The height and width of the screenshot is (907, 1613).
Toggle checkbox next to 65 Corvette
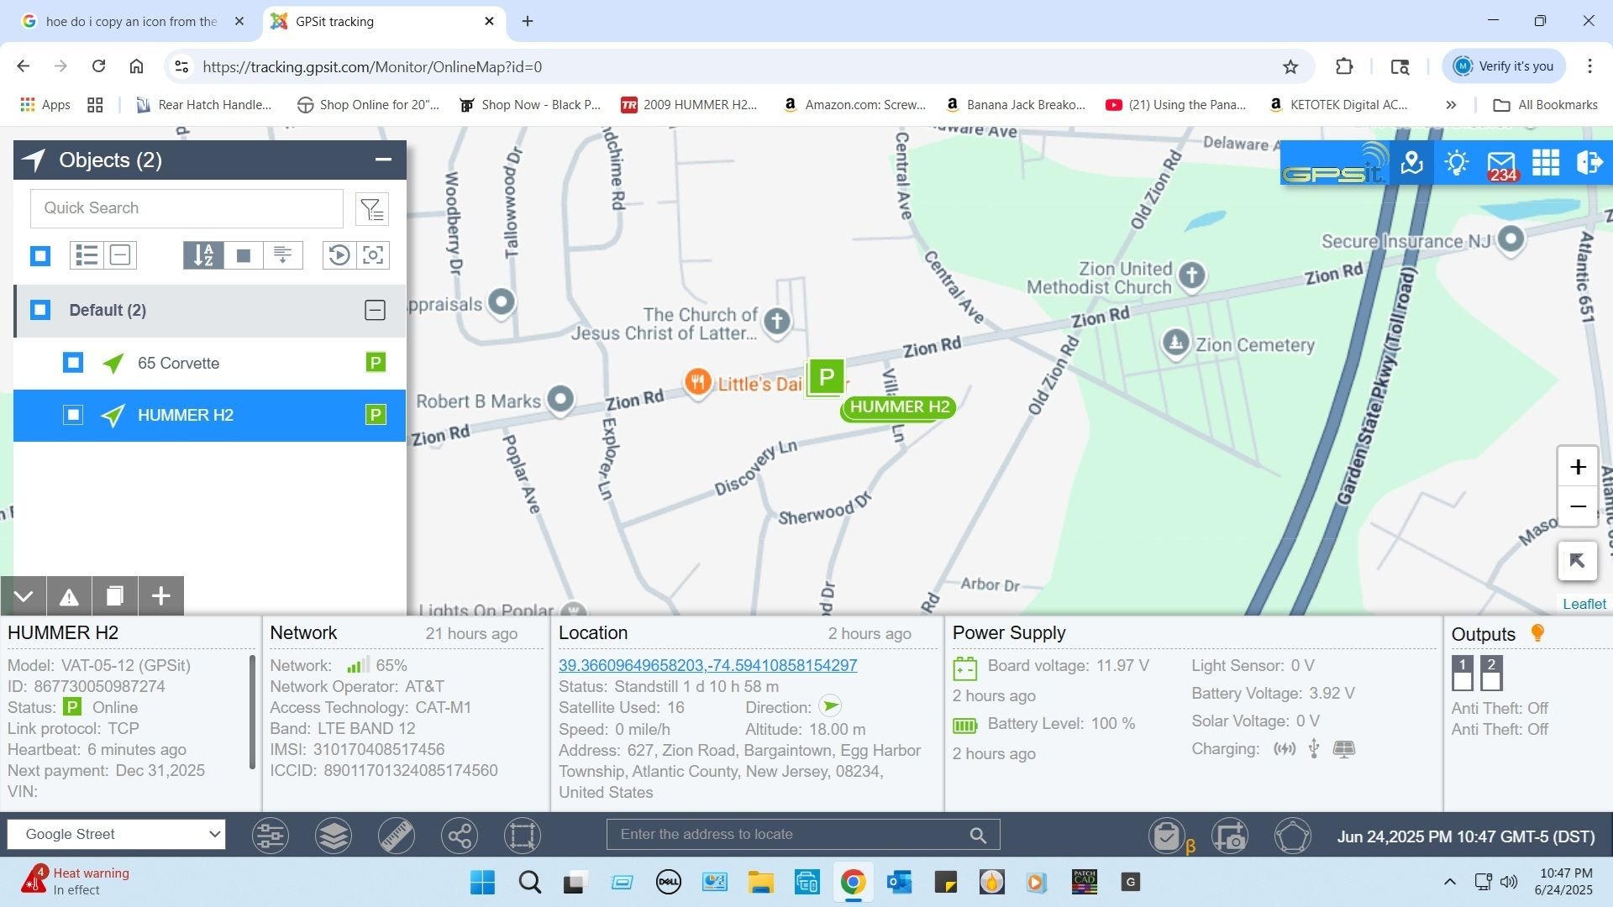(x=73, y=363)
